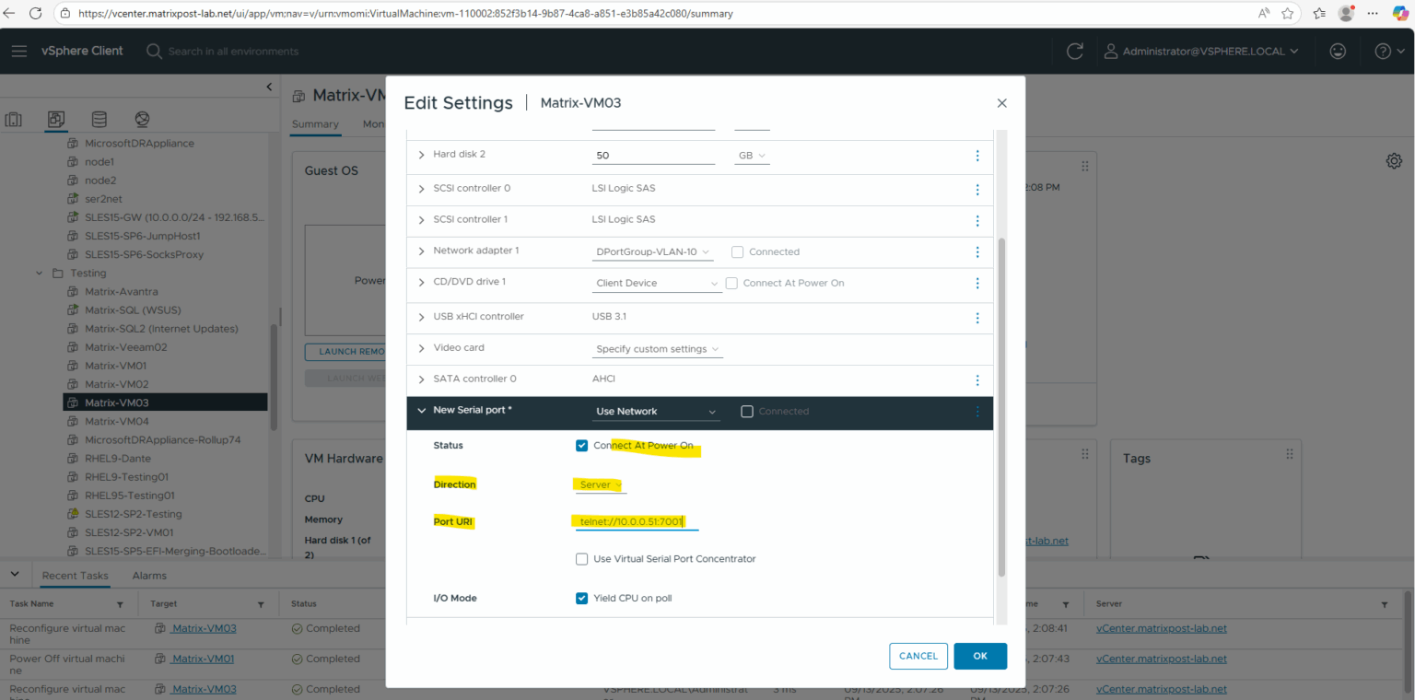This screenshot has height=700, width=1415.
Task: Open the Use Network serial port type dropdown
Action: pyautogui.click(x=655, y=412)
